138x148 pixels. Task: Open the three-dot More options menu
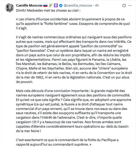(130, 6)
